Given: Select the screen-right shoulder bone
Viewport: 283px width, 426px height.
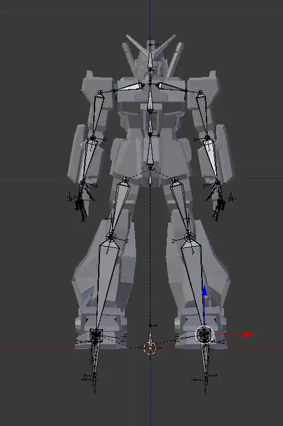Looking at the screenshot, I should tap(170, 87).
